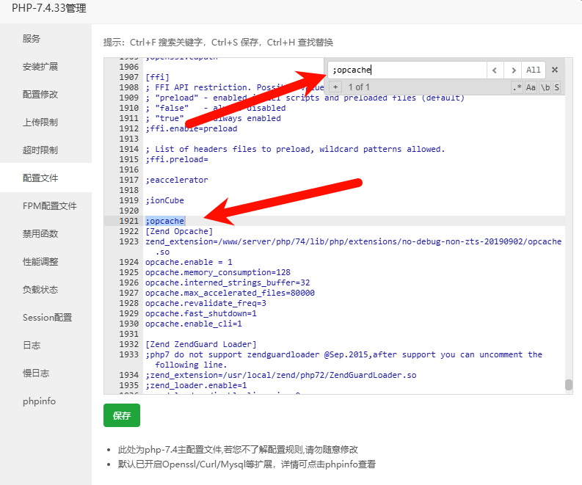Click the 'List of headers files' comment line
This screenshot has height=485, width=582.
tap(295, 149)
